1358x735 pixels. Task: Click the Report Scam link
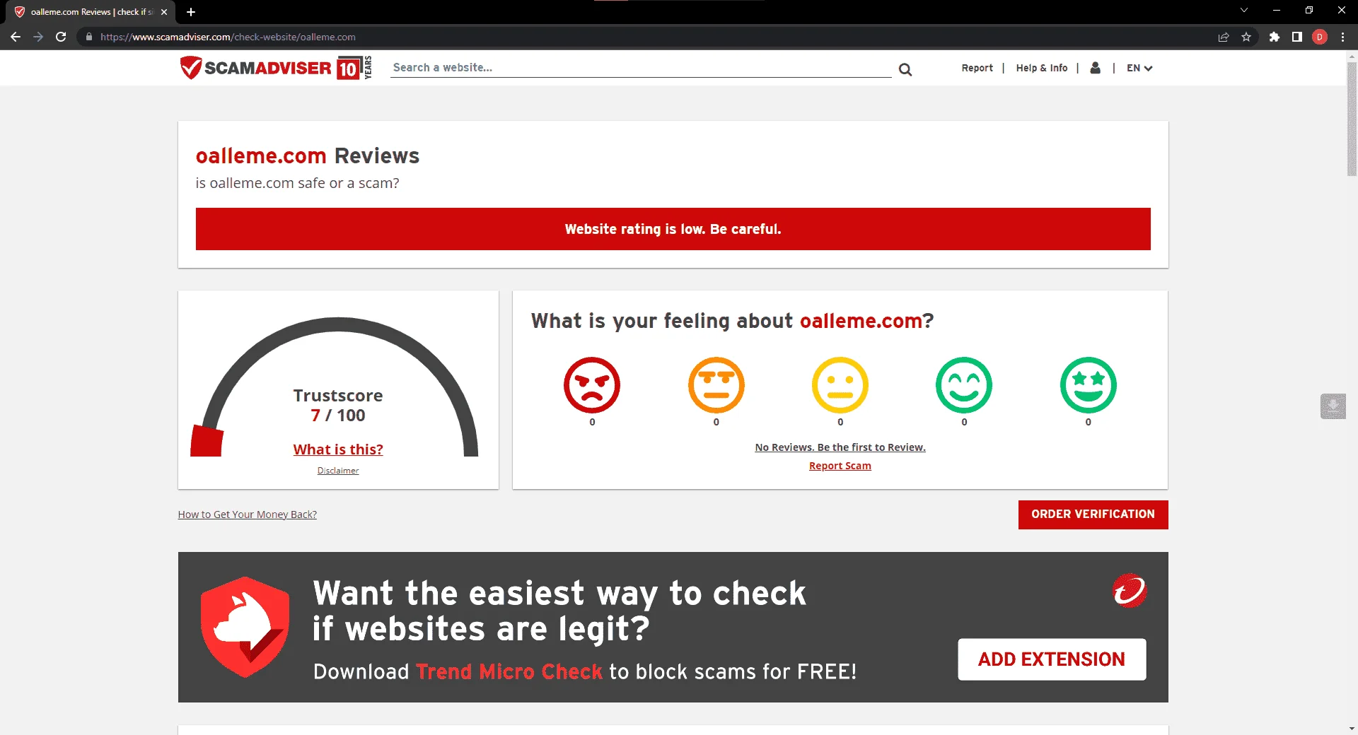[x=840, y=466]
